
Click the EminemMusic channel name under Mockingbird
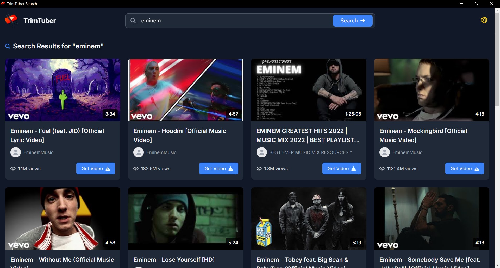pyautogui.click(x=407, y=152)
